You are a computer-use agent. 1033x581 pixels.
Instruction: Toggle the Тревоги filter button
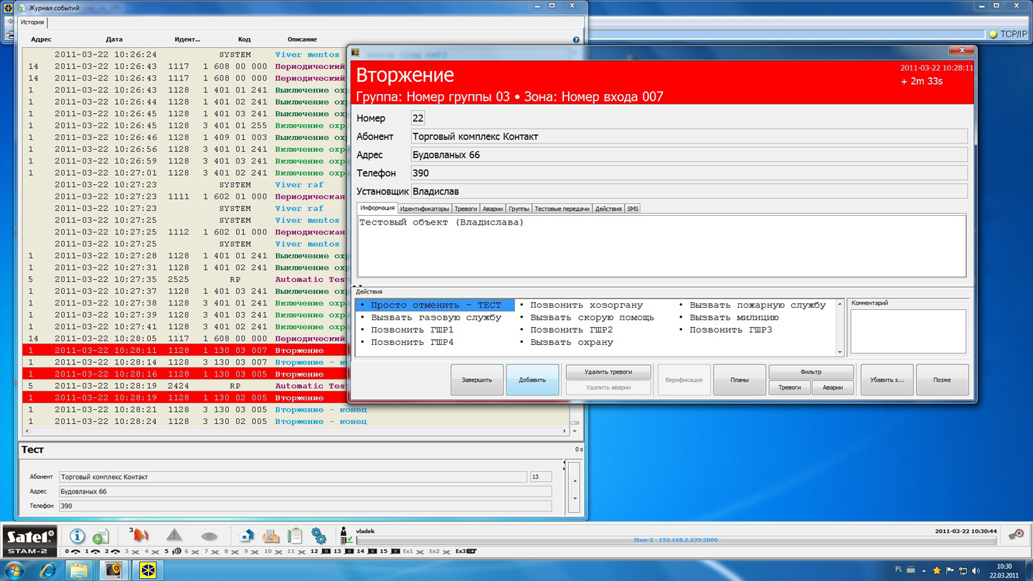[789, 387]
